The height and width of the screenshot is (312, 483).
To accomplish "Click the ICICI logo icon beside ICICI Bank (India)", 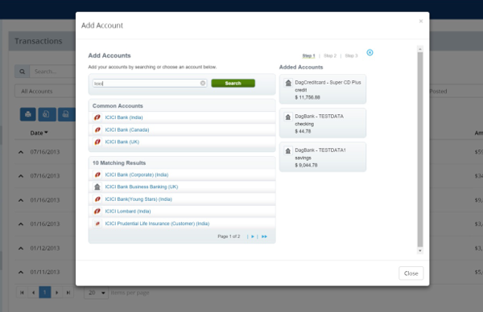I will click(97, 117).
